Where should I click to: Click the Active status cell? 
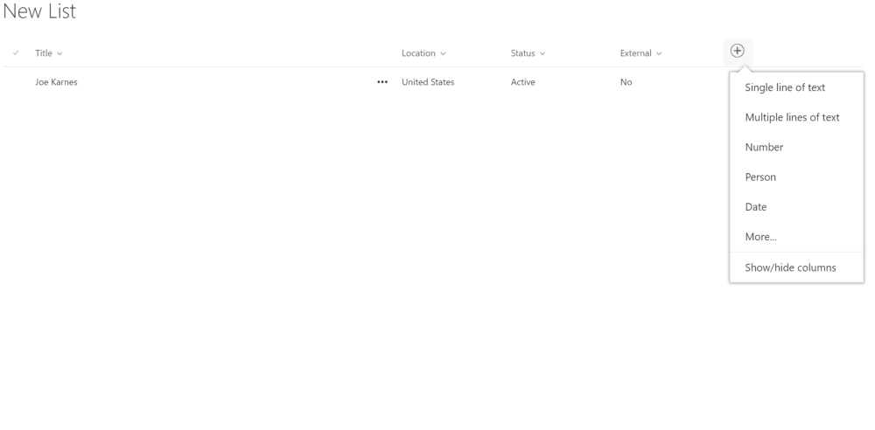[522, 82]
